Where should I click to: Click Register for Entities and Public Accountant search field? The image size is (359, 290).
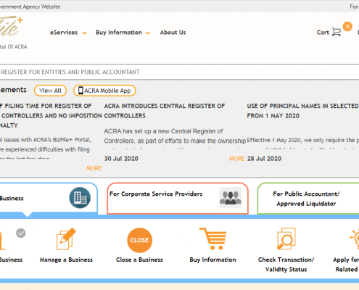pyautogui.click(x=179, y=72)
